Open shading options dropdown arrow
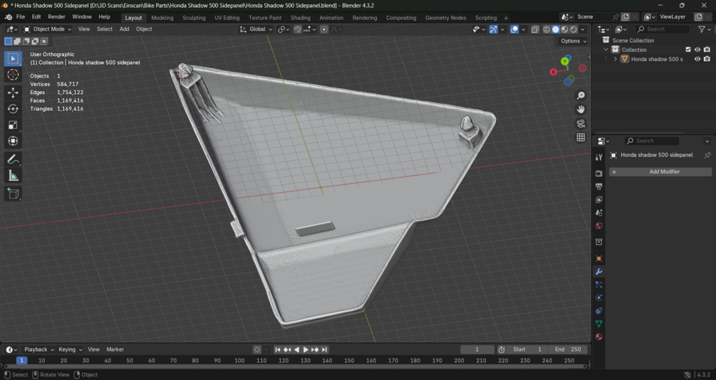716x380 pixels. (583, 29)
